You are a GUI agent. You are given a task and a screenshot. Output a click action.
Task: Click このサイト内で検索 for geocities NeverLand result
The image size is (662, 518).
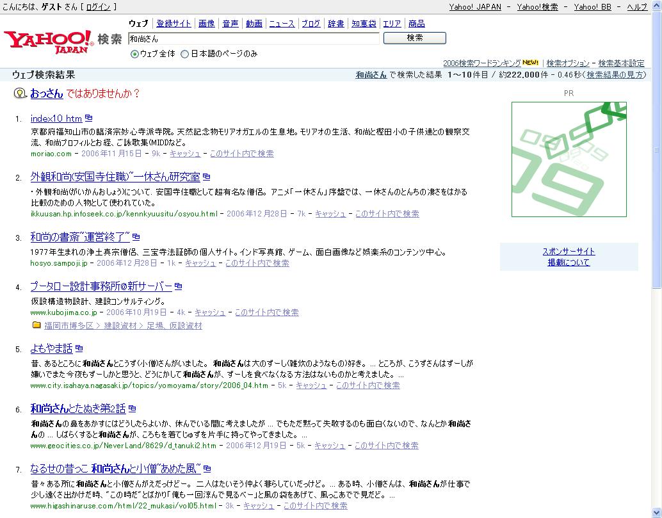click(x=387, y=446)
